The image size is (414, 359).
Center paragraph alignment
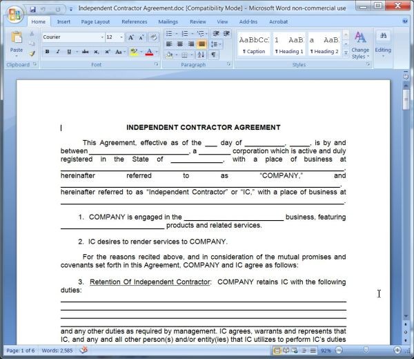[180, 44]
